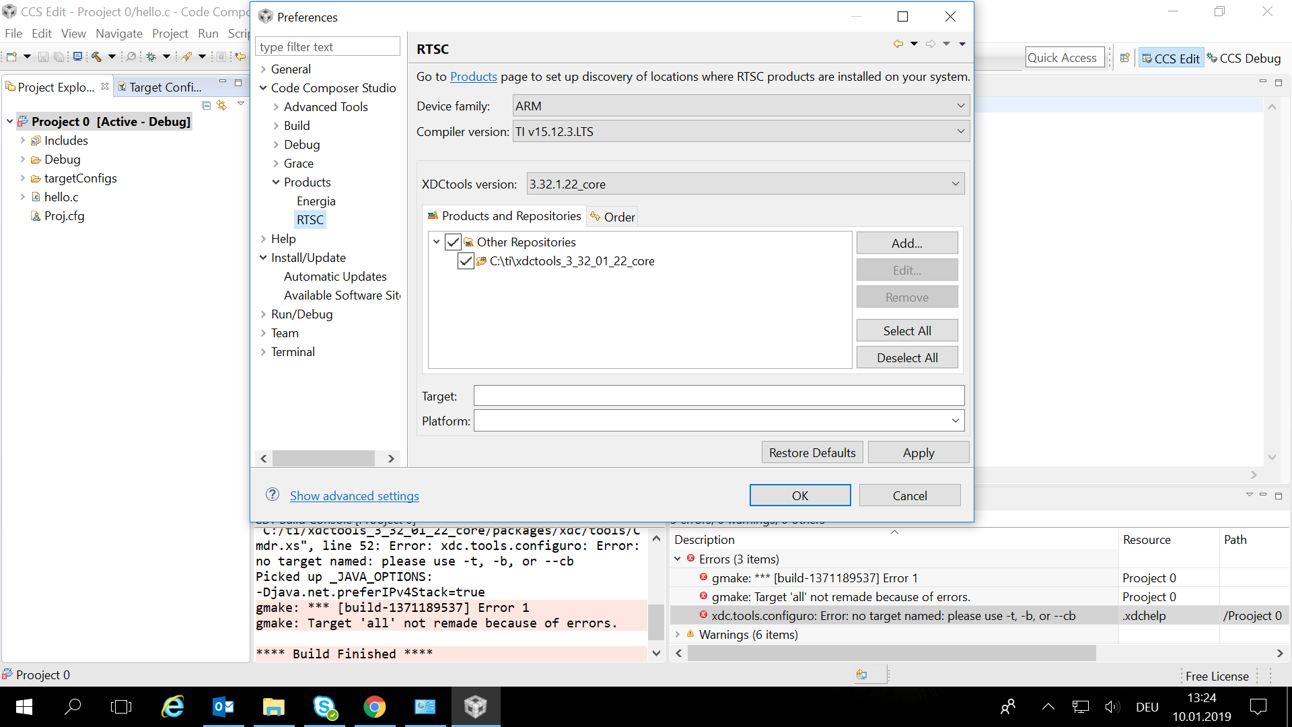
Task: Click the green bug Debug icon
Action: [x=151, y=57]
